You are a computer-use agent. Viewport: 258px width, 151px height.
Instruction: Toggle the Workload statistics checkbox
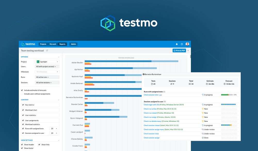pyautogui.click(x=23, y=124)
